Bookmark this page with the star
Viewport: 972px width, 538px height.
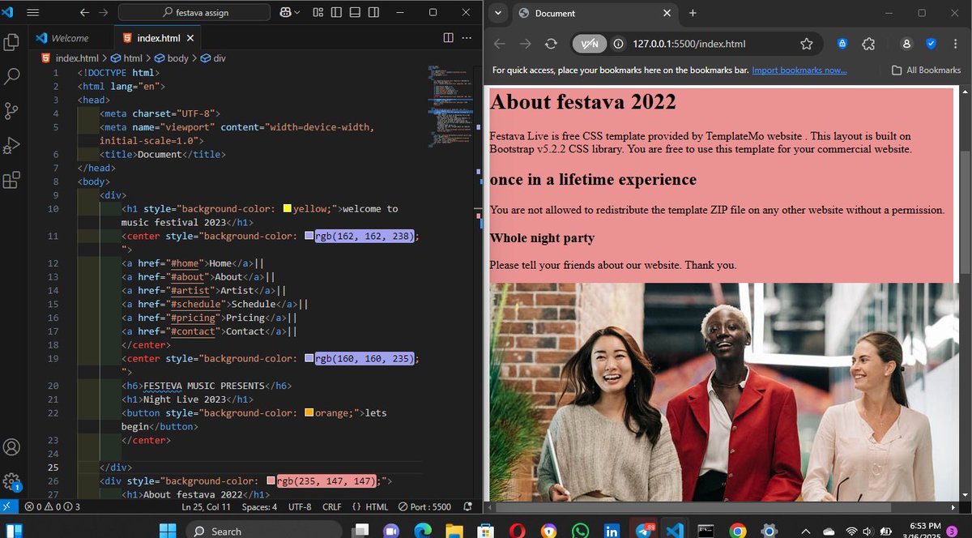pyautogui.click(x=807, y=44)
